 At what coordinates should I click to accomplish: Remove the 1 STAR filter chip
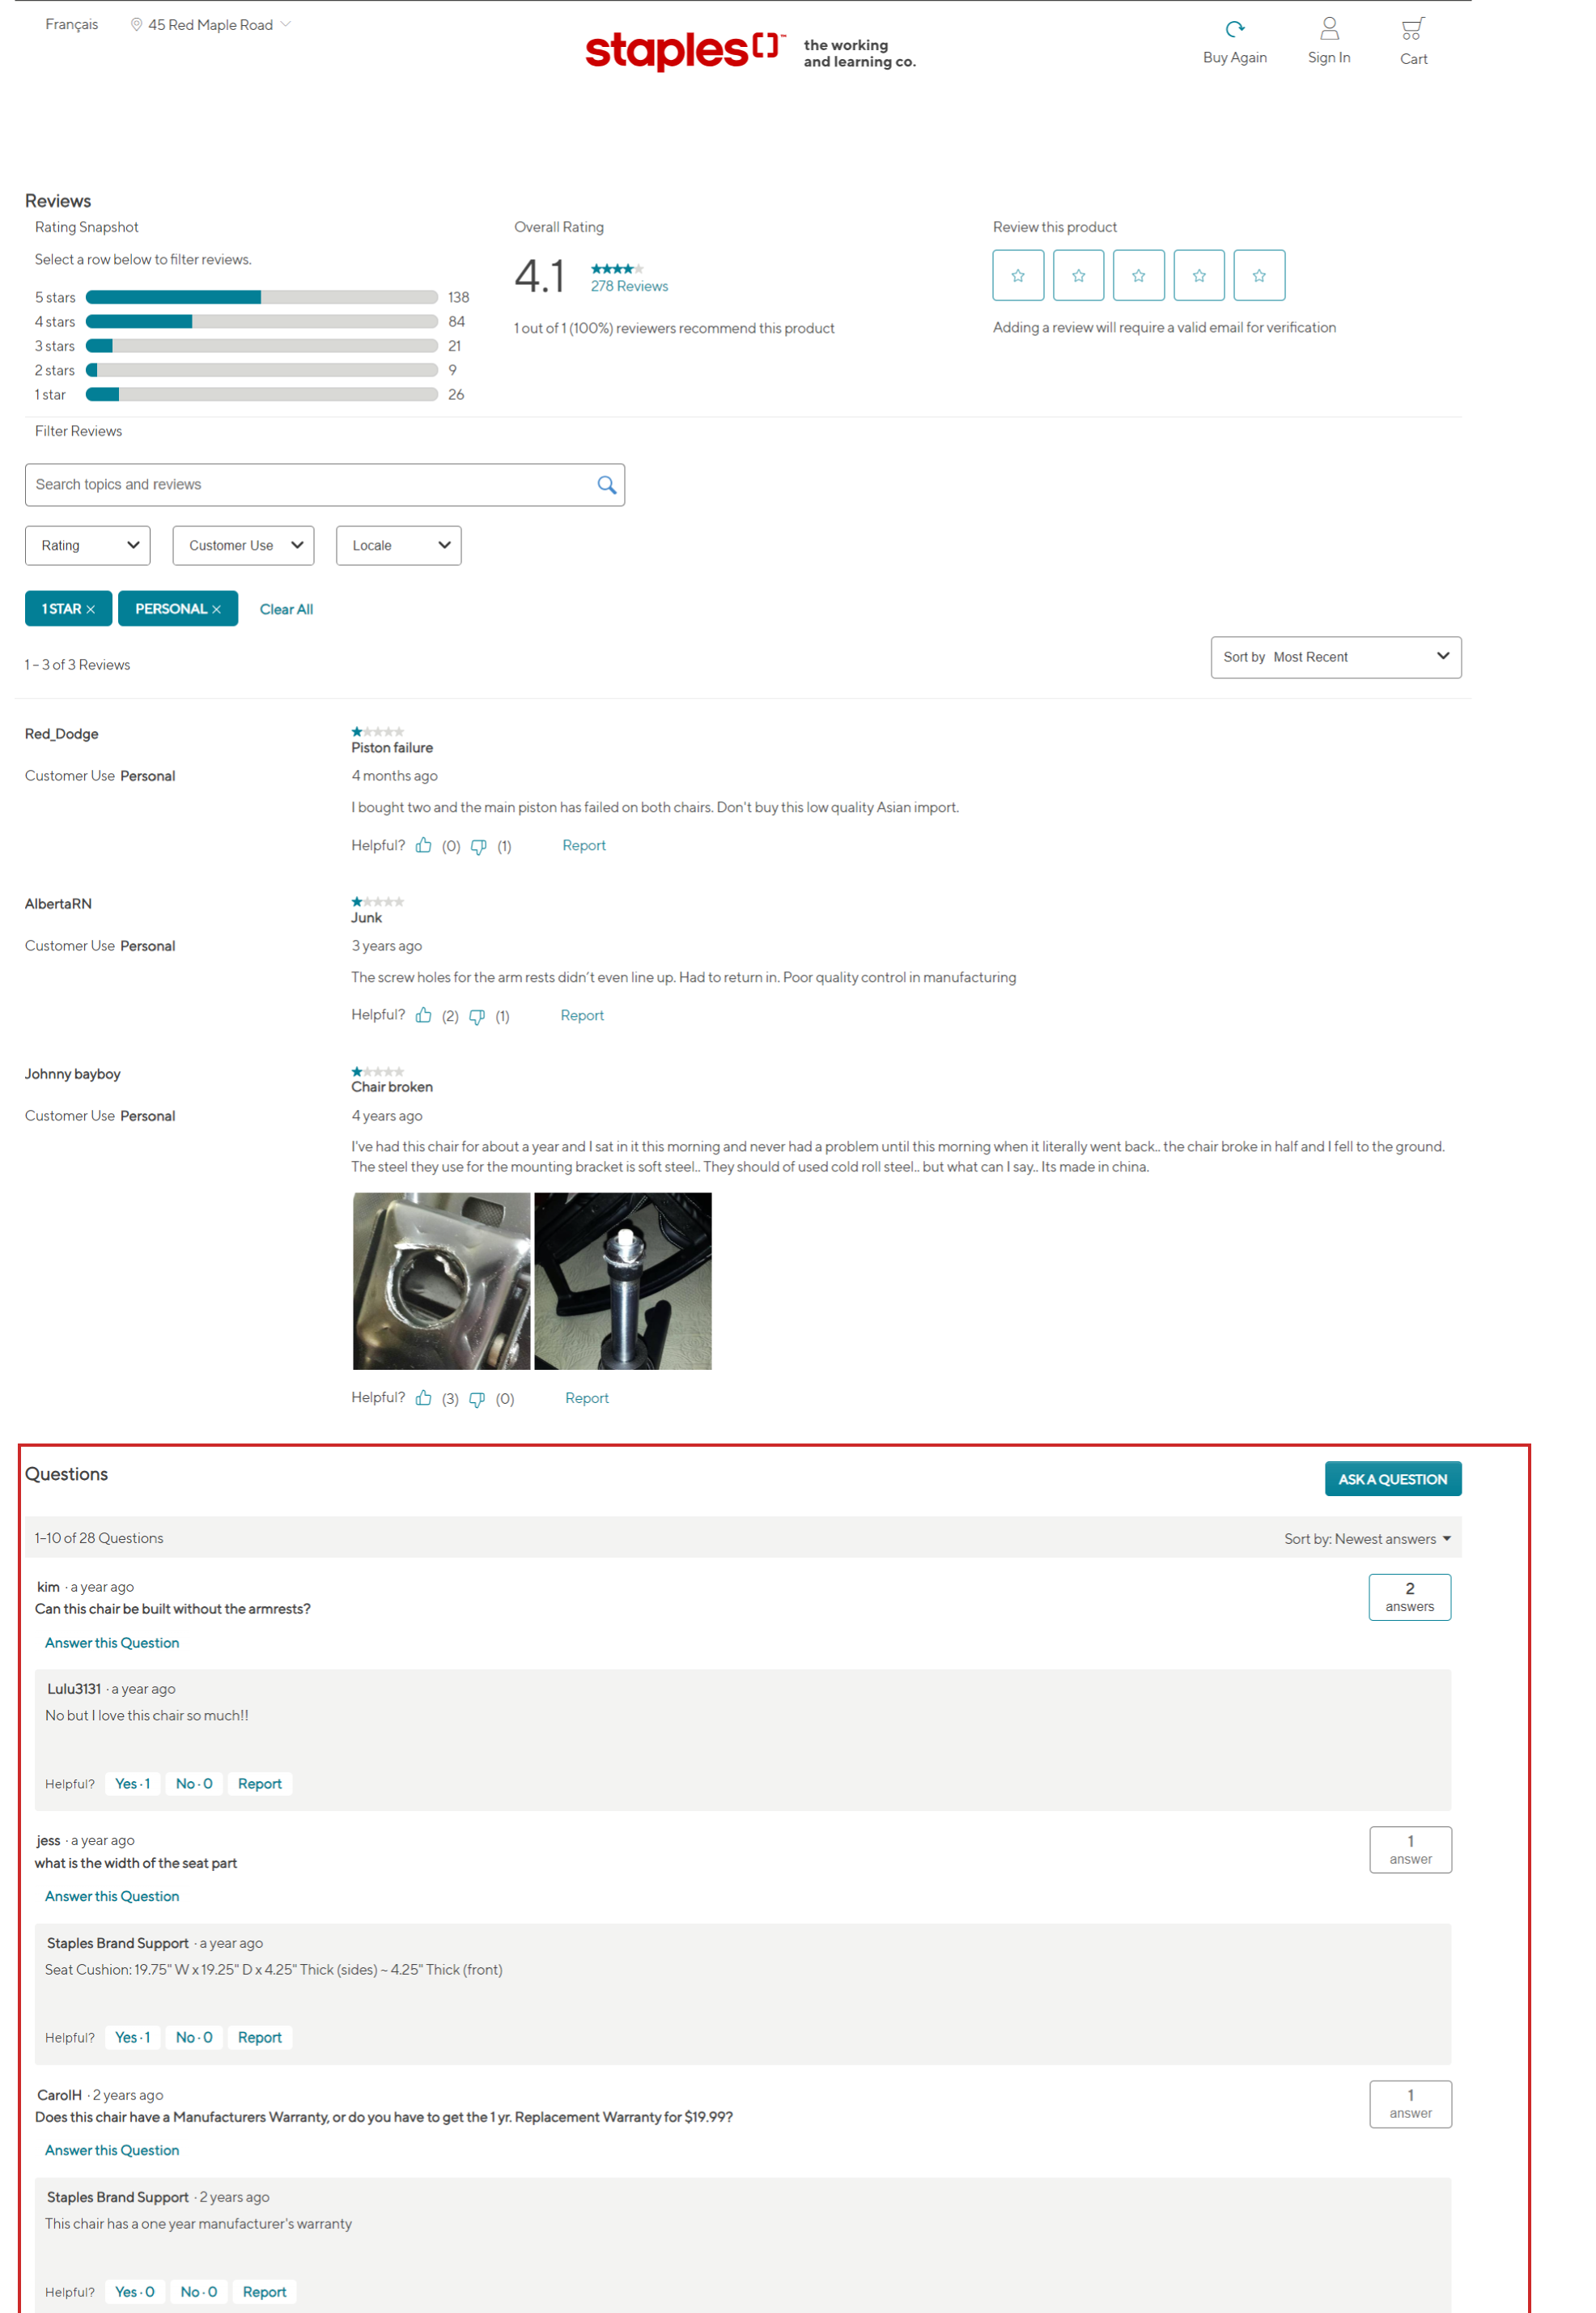pyautogui.click(x=93, y=608)
